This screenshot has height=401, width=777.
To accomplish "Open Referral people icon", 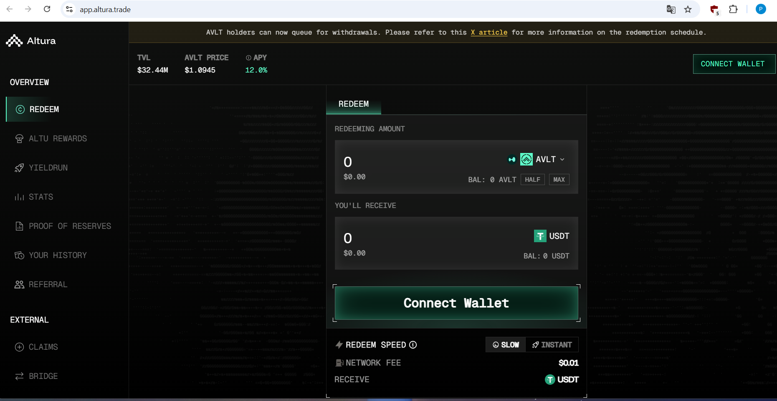I will 19,284.
